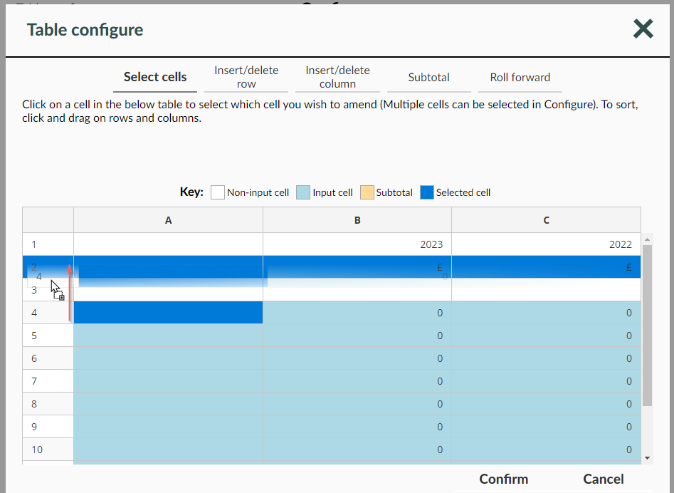Click the Non-input cell key swatch
This screenshot has height=493, width=674.
pyautogui.click(x=218, y=192)
